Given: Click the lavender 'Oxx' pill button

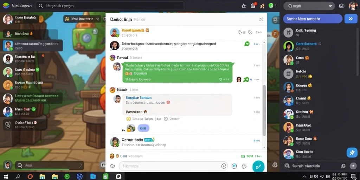Looking at the screenshot, I should [143, 128].
